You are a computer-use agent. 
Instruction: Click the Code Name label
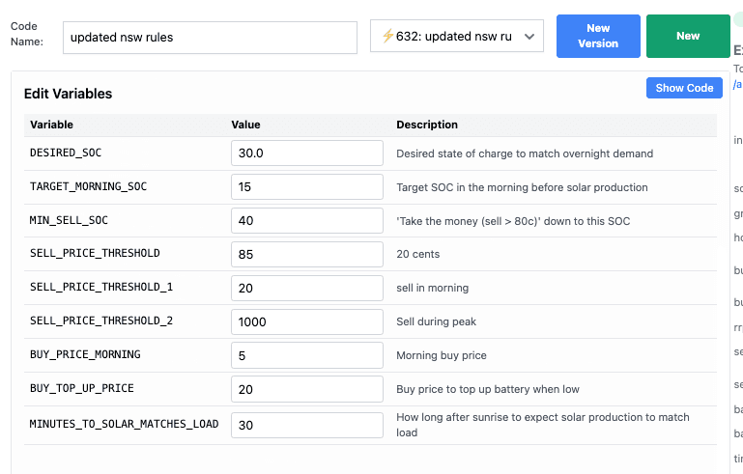(27, 34)
